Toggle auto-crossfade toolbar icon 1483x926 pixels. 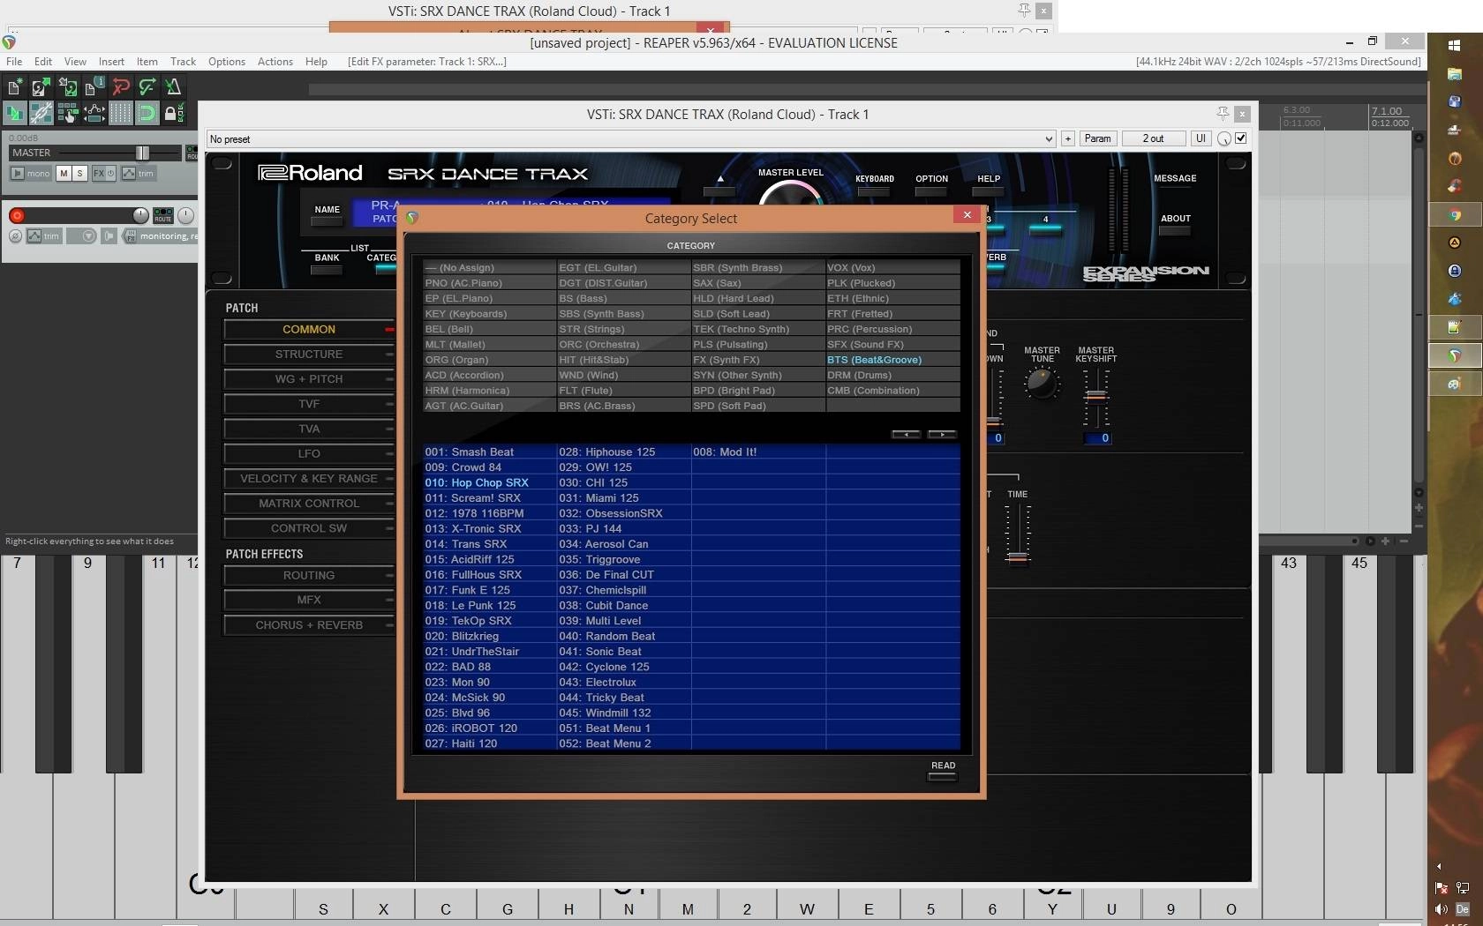point(15,113)
